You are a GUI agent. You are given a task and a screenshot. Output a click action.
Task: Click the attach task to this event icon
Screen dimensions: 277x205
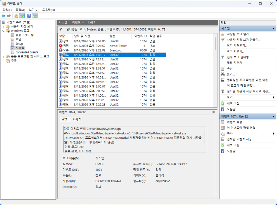[223, 128]
